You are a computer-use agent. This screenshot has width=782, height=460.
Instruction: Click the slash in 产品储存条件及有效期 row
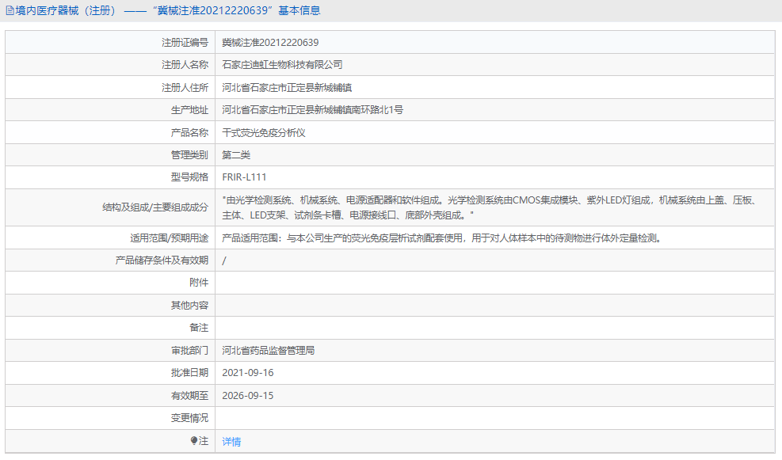click(x=226, y=259)
